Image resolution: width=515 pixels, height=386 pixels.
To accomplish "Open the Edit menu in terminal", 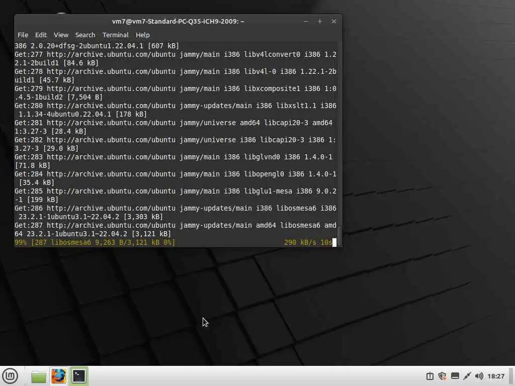I will pos(41,35).
